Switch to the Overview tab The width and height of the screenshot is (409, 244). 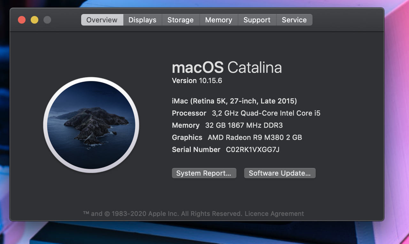102,20
